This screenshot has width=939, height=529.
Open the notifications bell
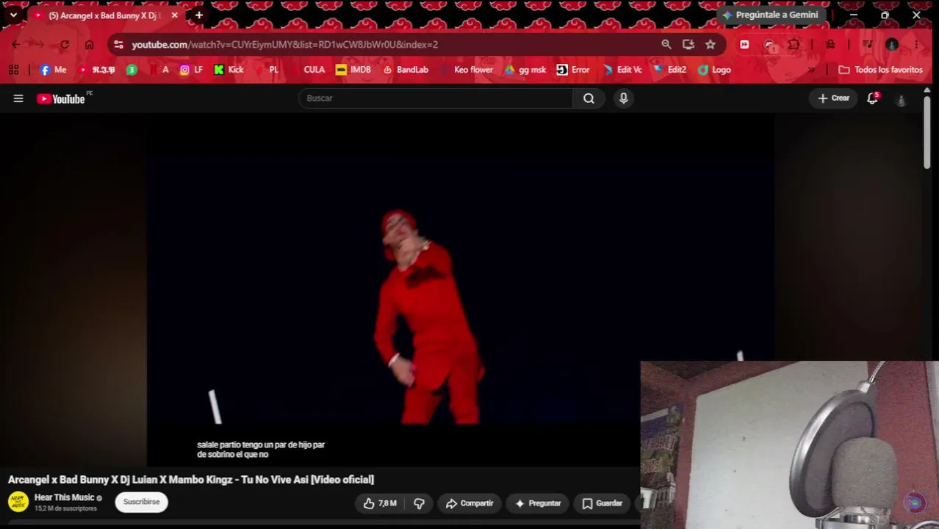pyautogui.click(x=872, y=98)
